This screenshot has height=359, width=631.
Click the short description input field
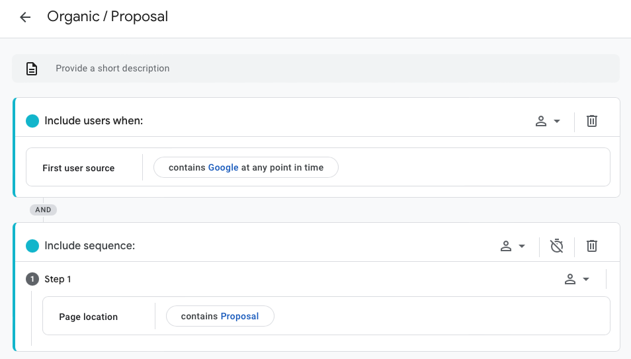(x=316, y=68)
